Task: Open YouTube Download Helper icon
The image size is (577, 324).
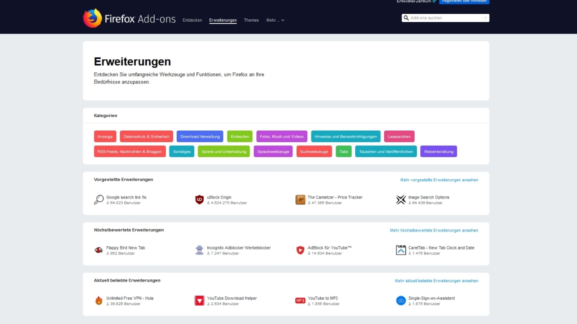Action: [199, 300]
